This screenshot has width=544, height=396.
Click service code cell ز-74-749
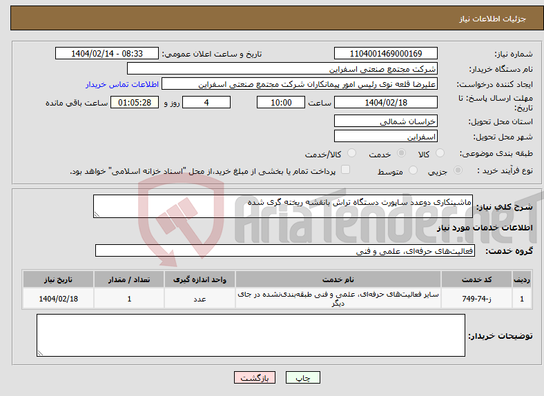click(477, 299)
